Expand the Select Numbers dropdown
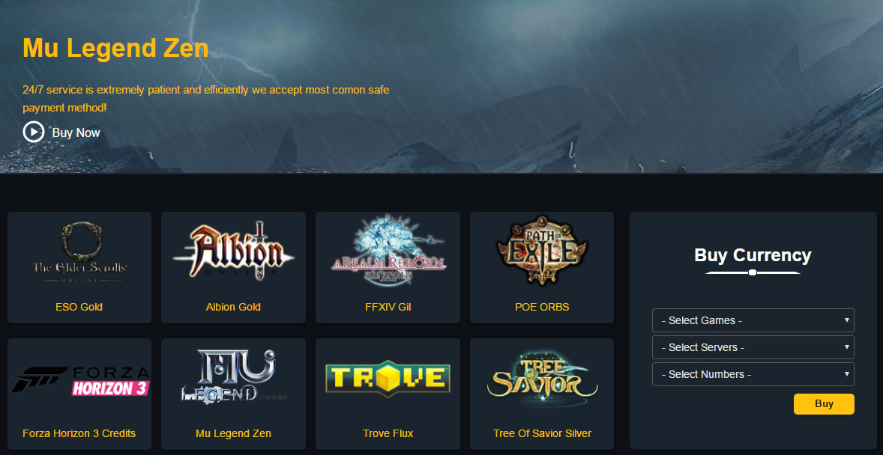The width and height of the screenshot is (883, 455). tap(753, 374)
